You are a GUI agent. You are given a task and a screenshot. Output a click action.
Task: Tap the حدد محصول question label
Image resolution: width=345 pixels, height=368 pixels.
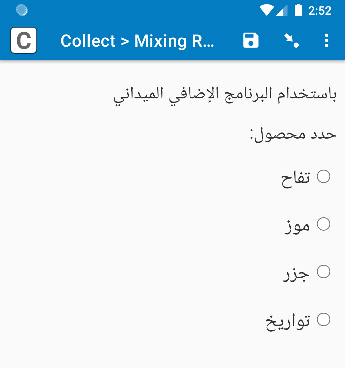click(x=293, y=135)
